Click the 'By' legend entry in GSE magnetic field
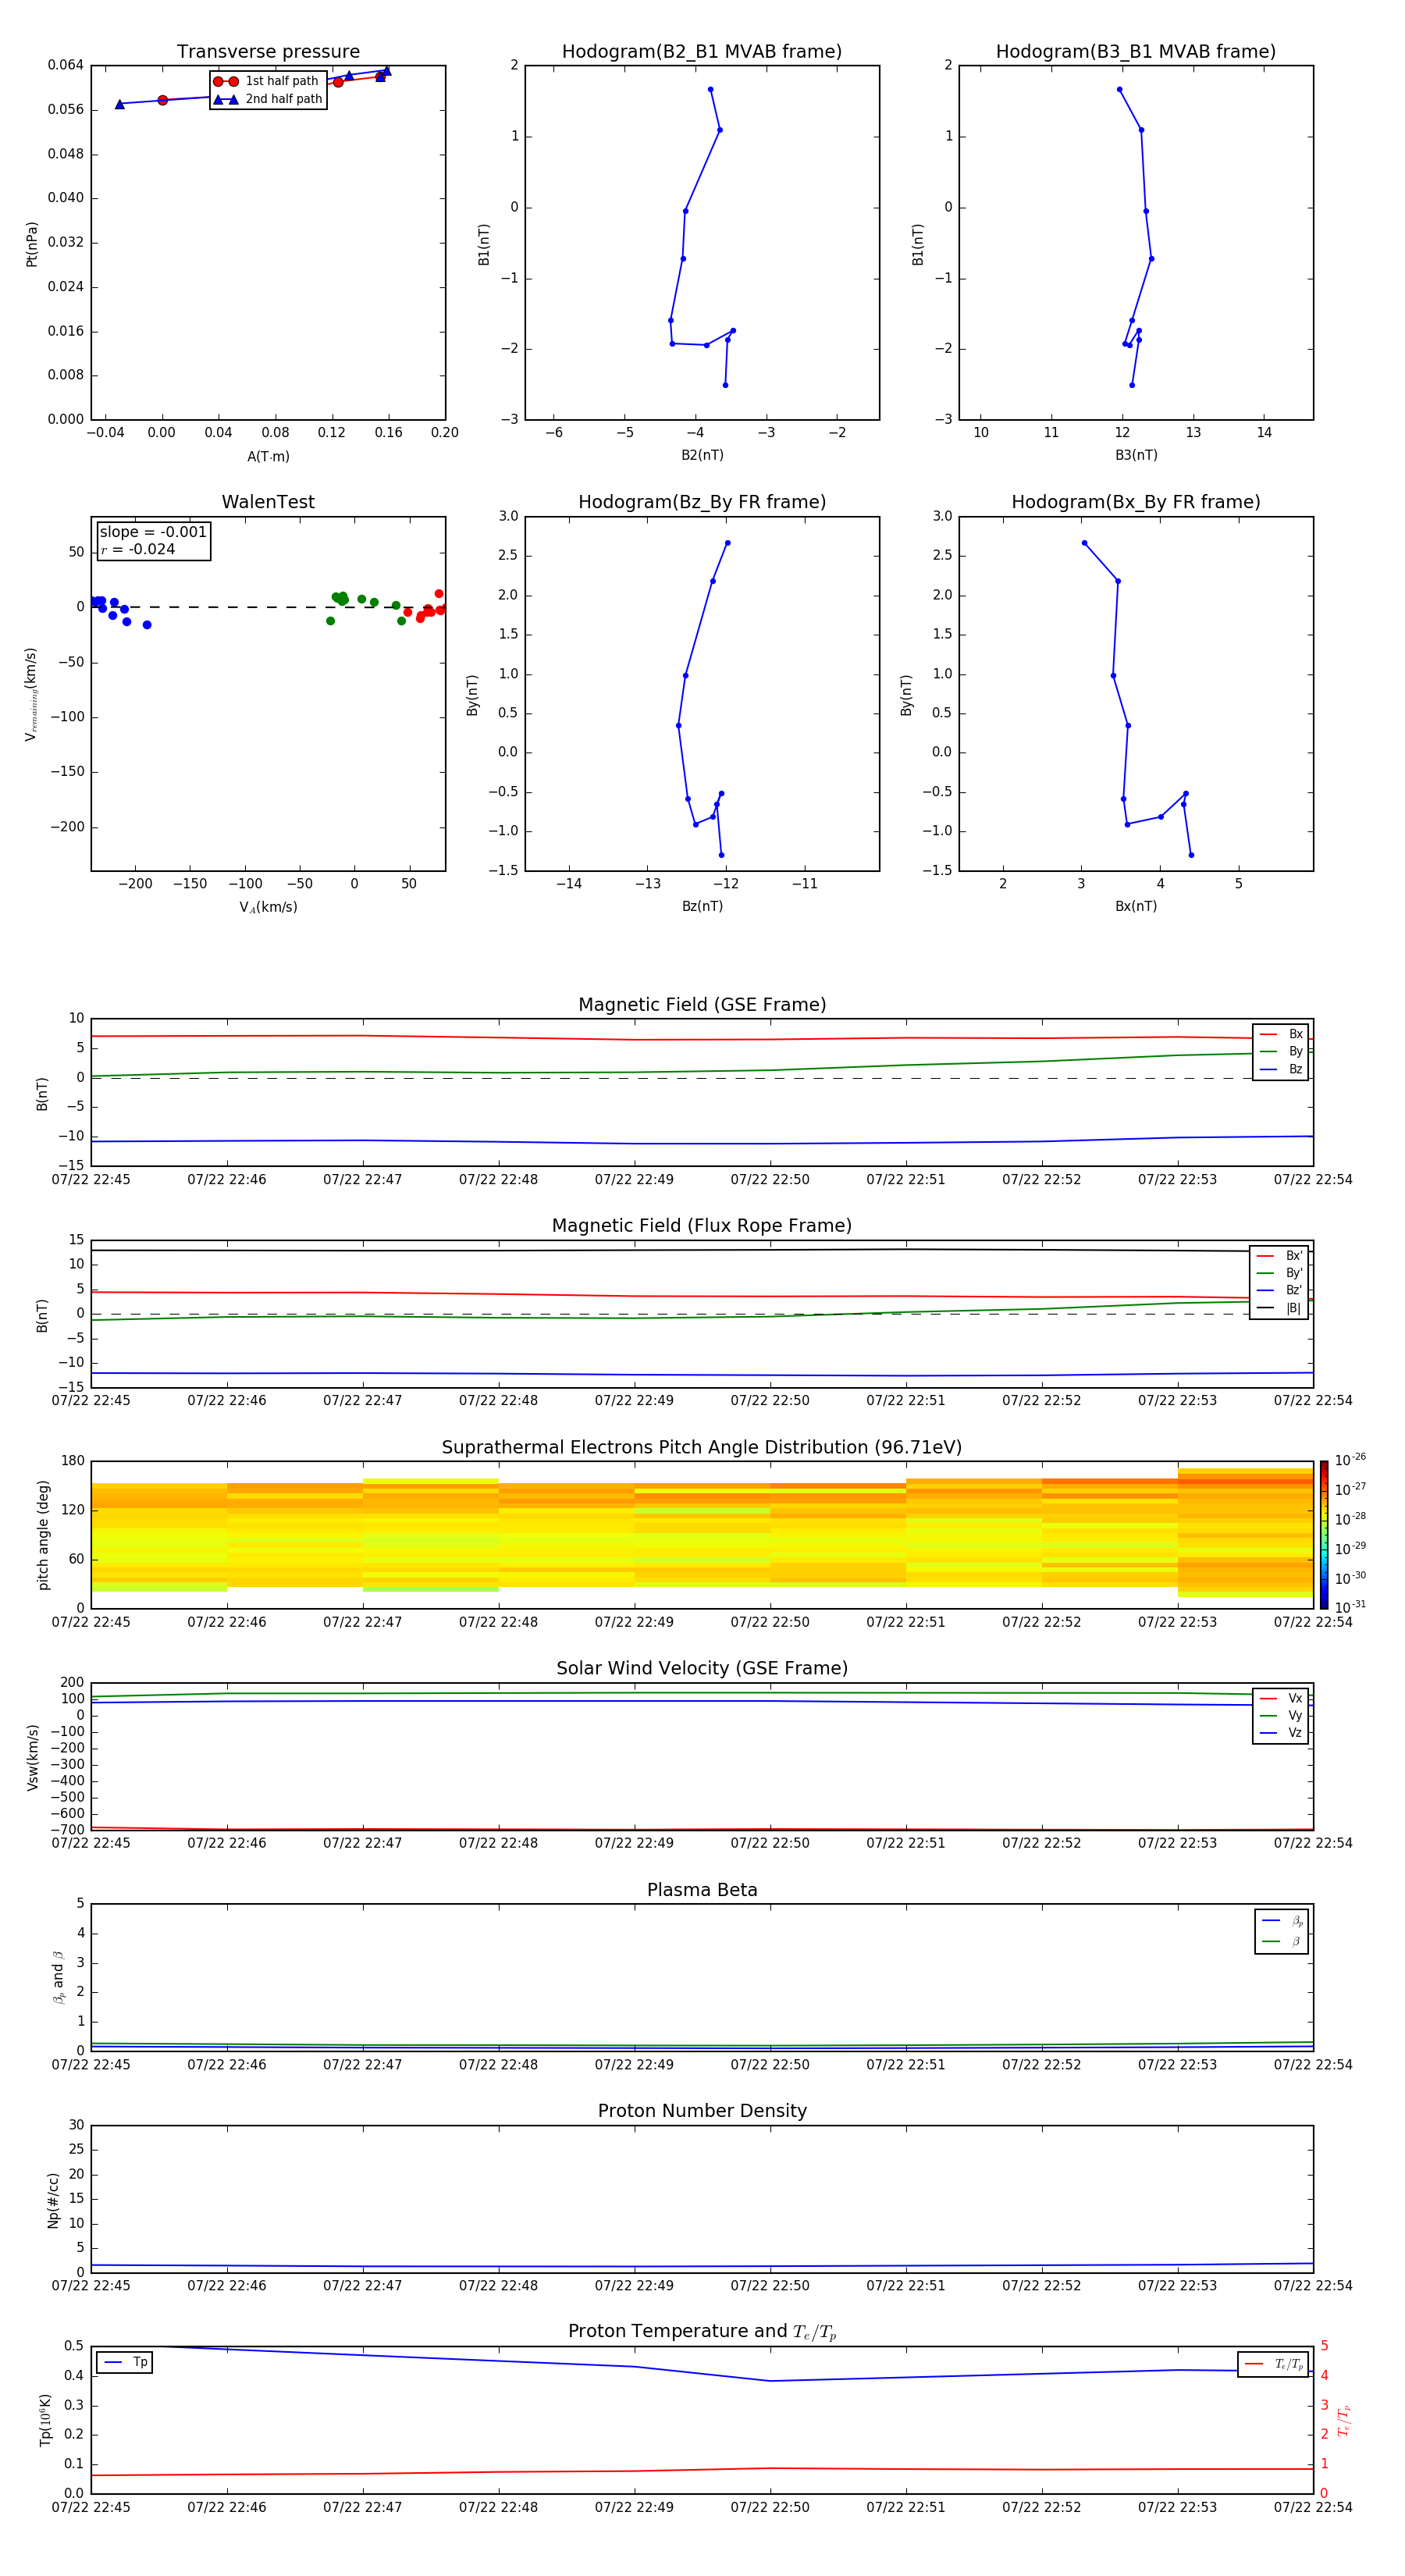This screenshot has width=1405, height=2576. 1281,1051
